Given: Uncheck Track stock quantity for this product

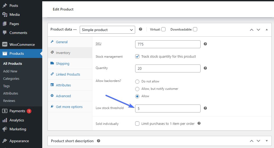Looking at the screenshot, I should point(137,56).
